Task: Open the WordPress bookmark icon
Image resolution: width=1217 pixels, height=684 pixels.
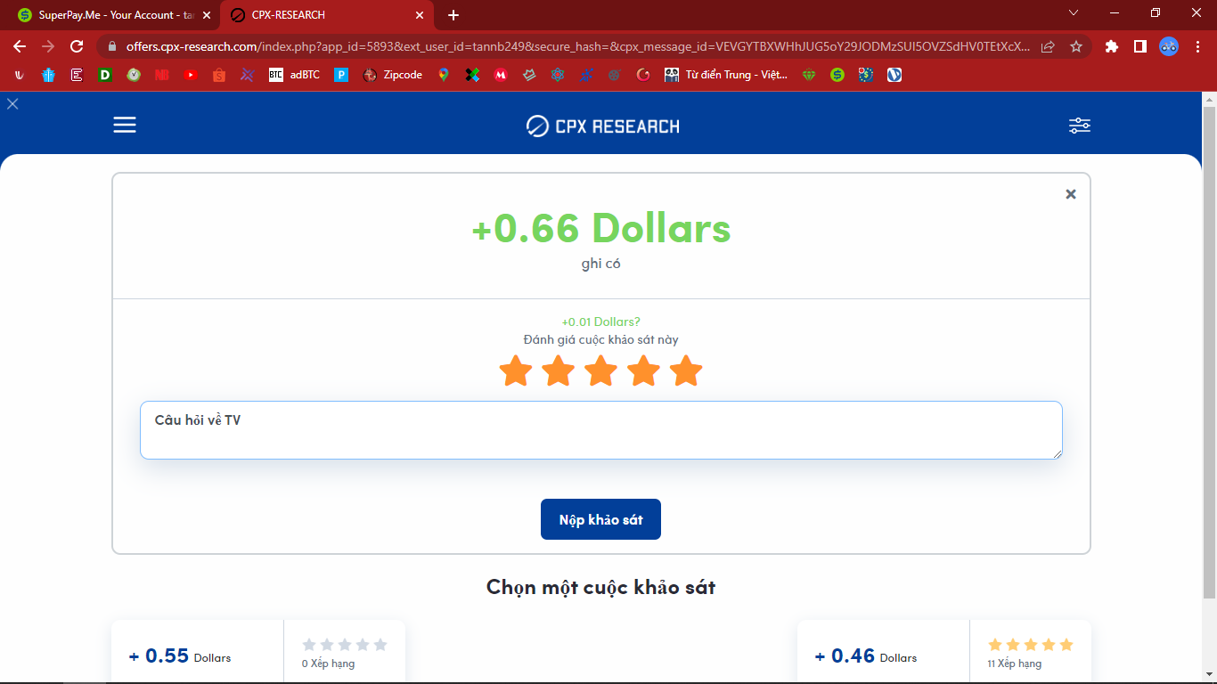Action: pyautogui.click(x=894, y=75)
